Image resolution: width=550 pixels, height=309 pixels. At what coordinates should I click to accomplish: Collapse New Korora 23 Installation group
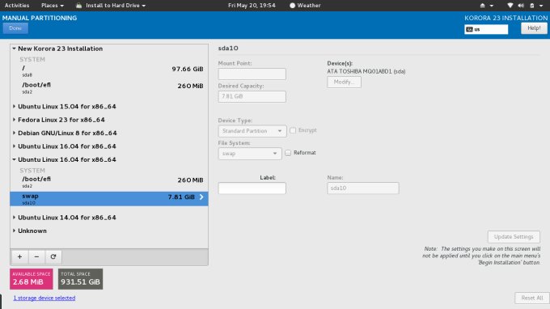tap(14, 49)
